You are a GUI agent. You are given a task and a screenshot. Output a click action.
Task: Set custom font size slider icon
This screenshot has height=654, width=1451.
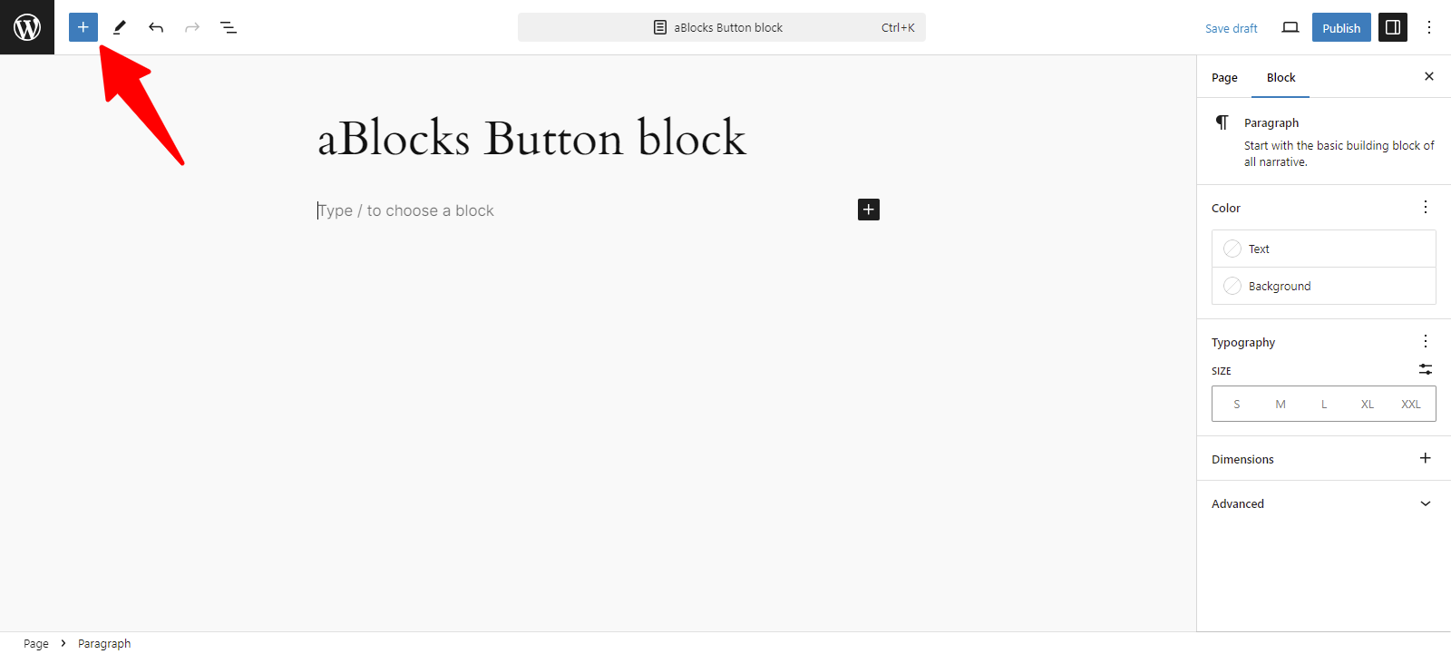[x=1426, y=369]
